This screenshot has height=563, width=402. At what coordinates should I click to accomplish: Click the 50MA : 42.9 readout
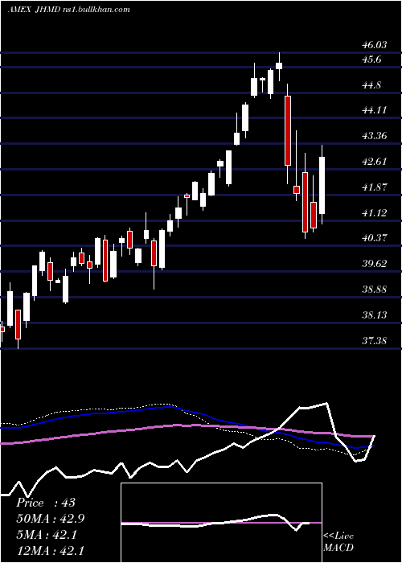click(x=50, y=519)
